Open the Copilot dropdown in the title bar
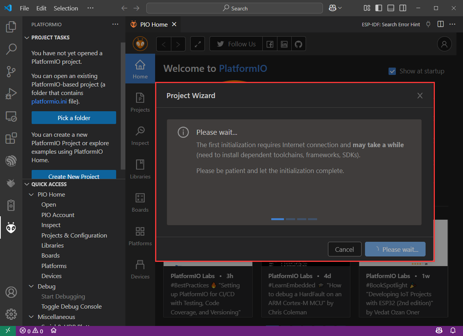The width and height of the screenshot is (463, 336). pyautogui.click(x=335, y=8)
